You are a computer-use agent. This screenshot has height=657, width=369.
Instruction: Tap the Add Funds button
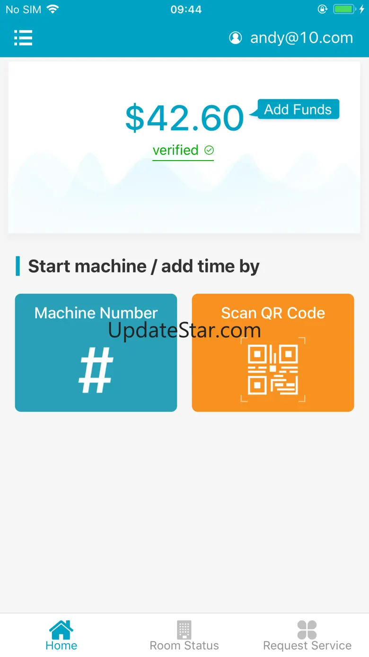[298, 109]
